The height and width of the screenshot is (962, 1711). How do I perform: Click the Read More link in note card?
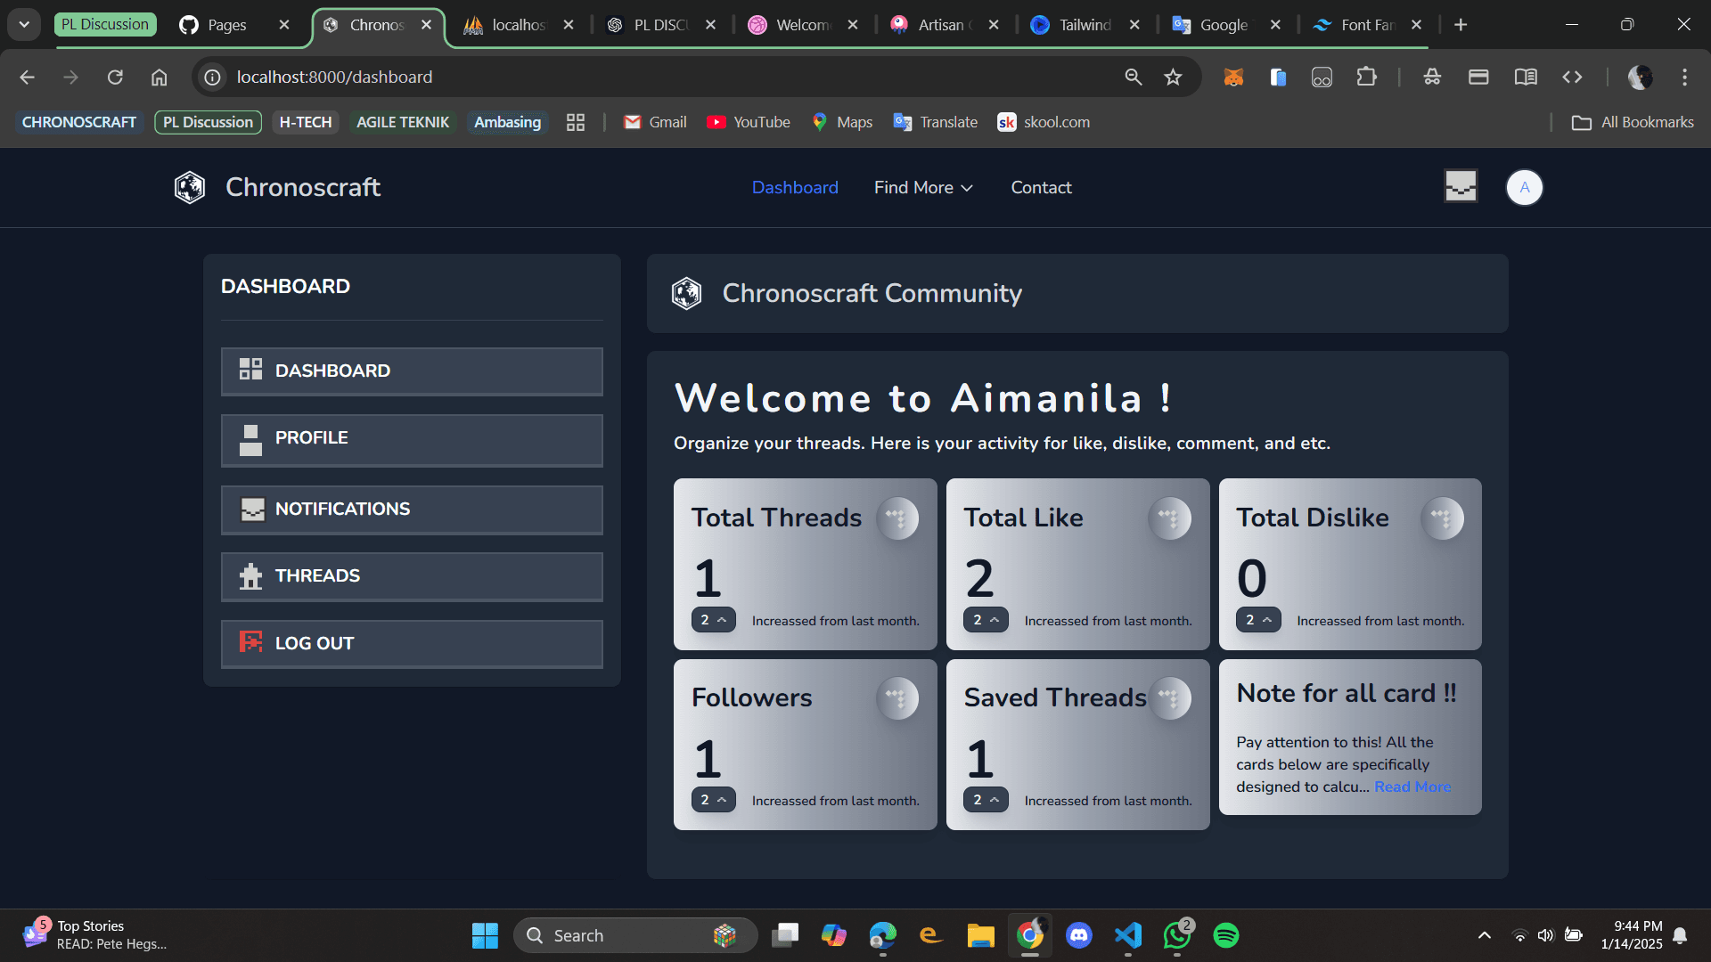(x=1412, y=787)
